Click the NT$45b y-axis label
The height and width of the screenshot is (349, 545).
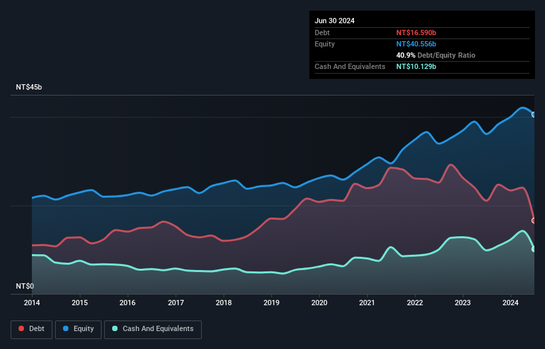coord(29,87)
